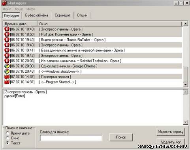Click Chrome icon beside Windows shutdown entry
Screen dimensions: 190x150
point(7,71)
